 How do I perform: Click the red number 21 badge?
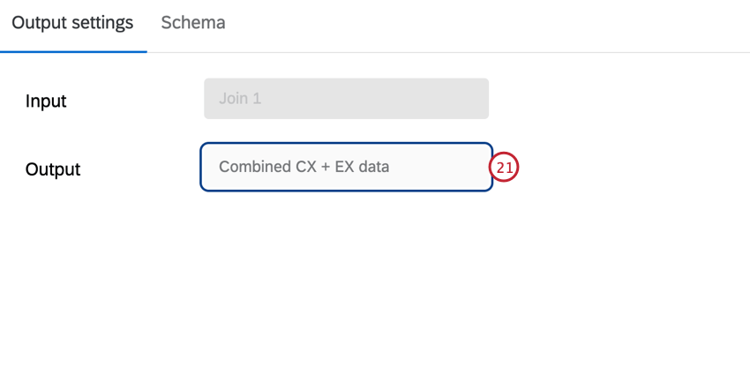pyautogui.click(x=504, y=167)
